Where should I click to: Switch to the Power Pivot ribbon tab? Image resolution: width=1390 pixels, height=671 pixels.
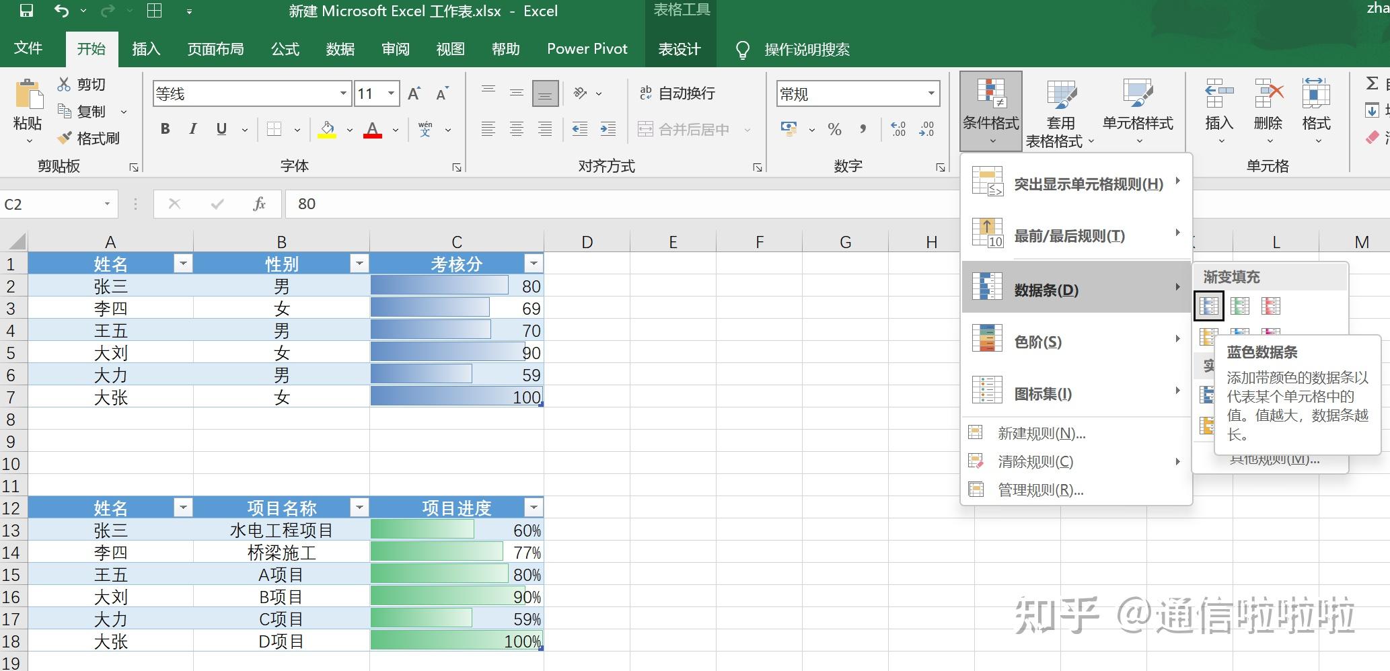(587, 48)
